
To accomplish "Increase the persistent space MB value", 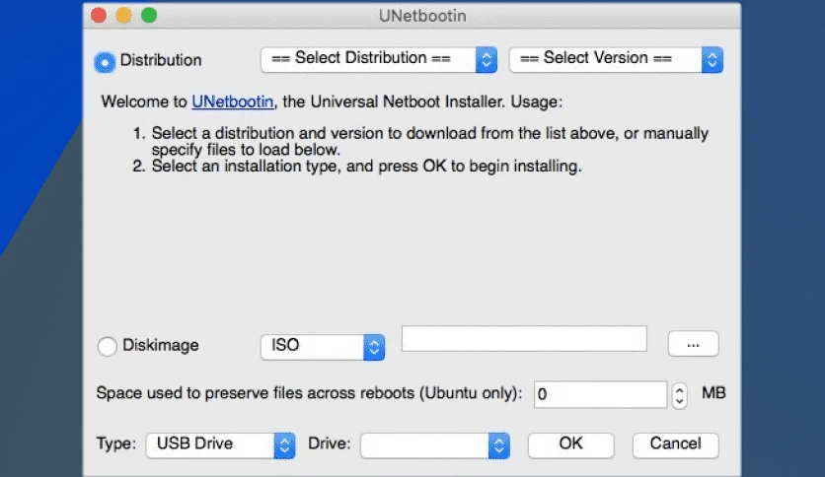I will [679, 390].
